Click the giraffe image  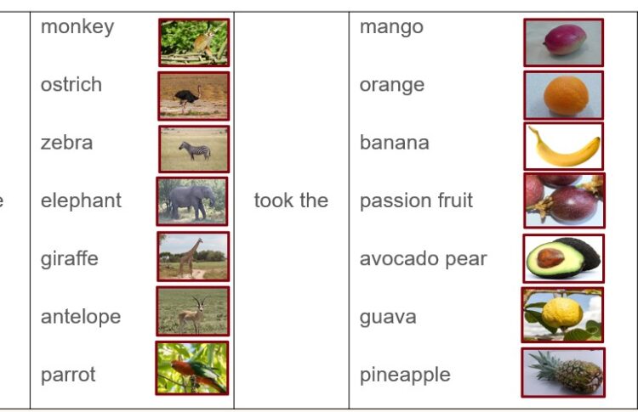(x=193, y=257)
